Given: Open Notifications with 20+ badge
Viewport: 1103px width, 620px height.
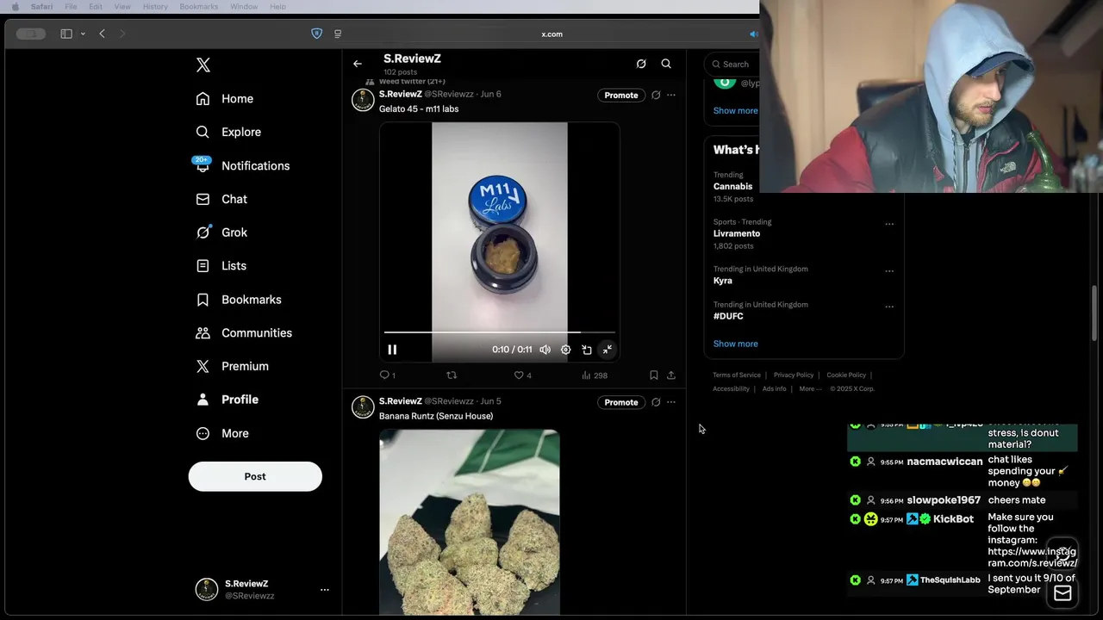Looking at the screenshot, I should coord(243,165).
